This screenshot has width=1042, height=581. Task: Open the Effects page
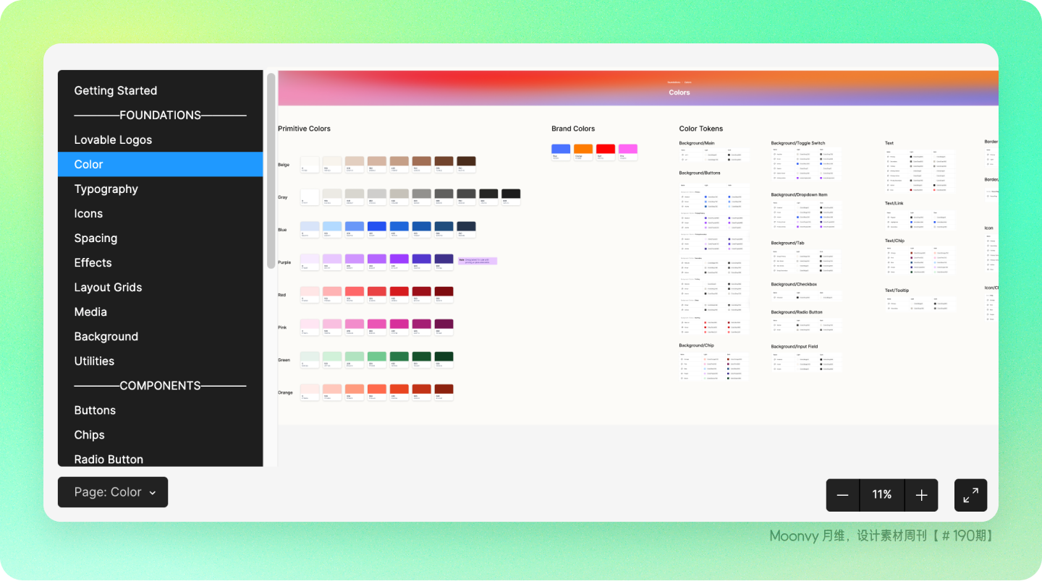(93, 262)
